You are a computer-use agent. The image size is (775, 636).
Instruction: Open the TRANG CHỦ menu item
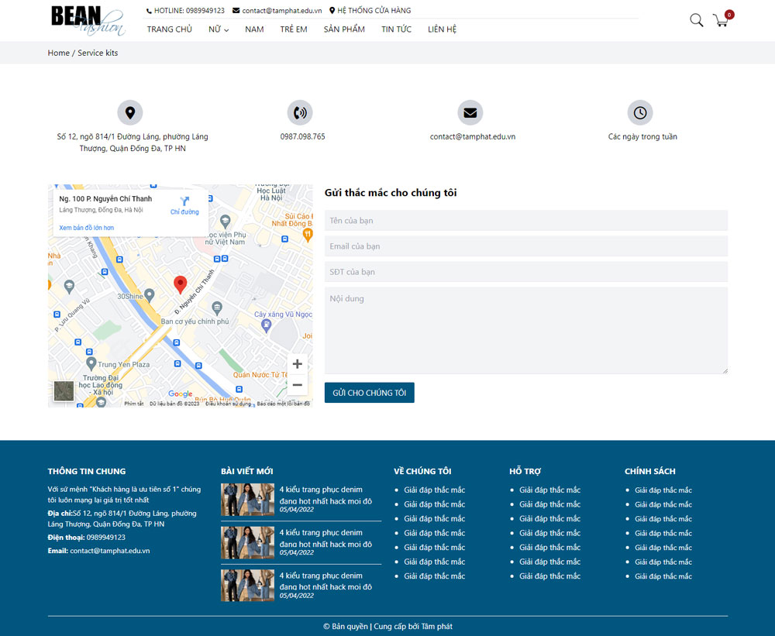[170, 29]
